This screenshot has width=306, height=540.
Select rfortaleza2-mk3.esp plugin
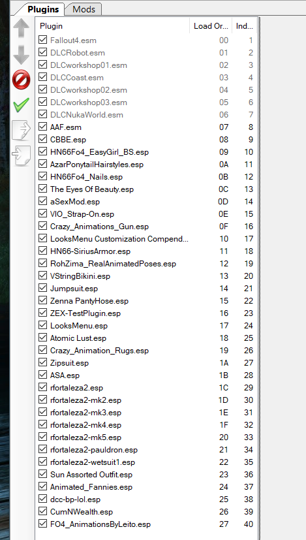[85, 412]
